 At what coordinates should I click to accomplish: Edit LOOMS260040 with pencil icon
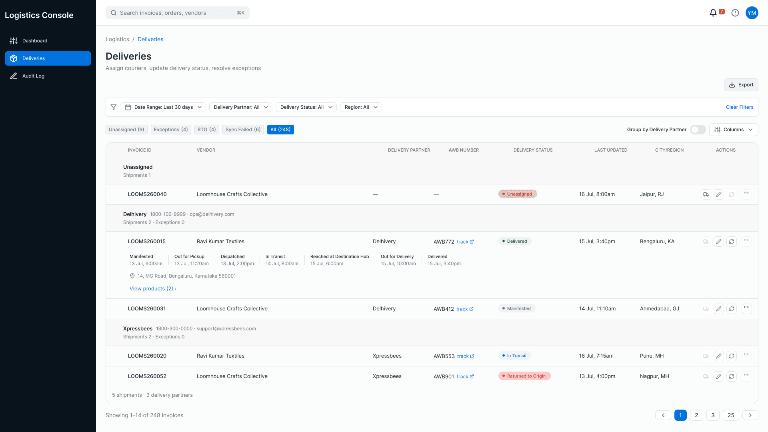[719, 194]
